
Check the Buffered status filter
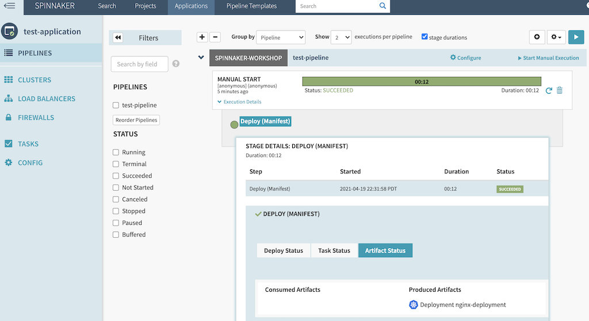pos(116,234)
